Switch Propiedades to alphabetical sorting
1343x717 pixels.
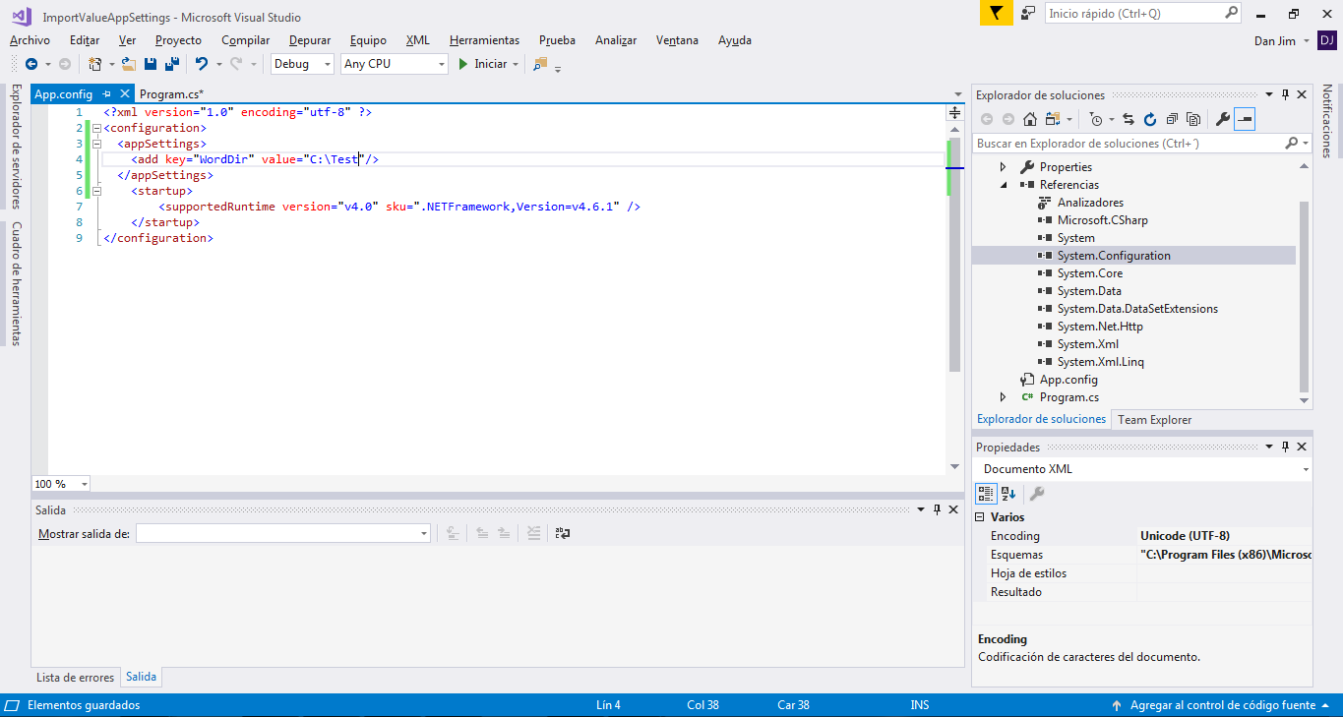click(1008, 494)
